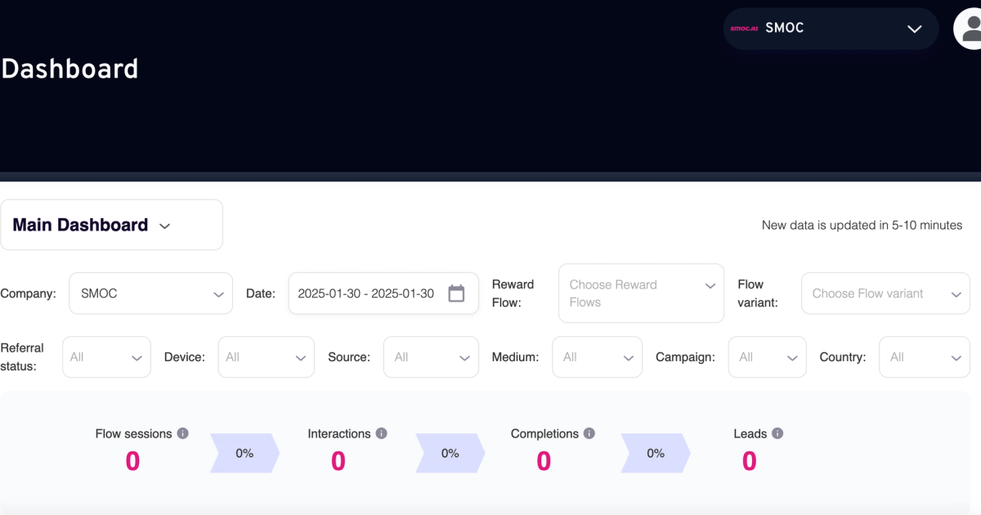The height and width of the screenshot is (515, 981).
Task: Click the pink smoc.ai logo badge
Action: click(742, 28)
